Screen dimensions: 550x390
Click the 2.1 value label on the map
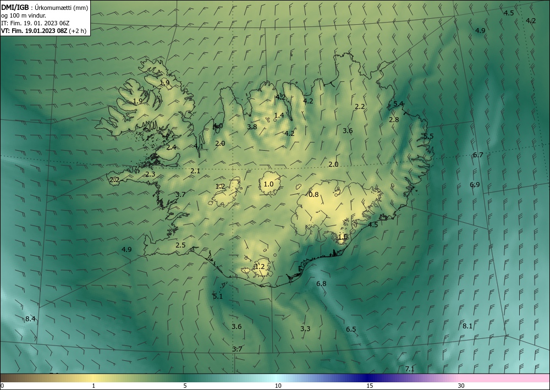pos(195,171)
